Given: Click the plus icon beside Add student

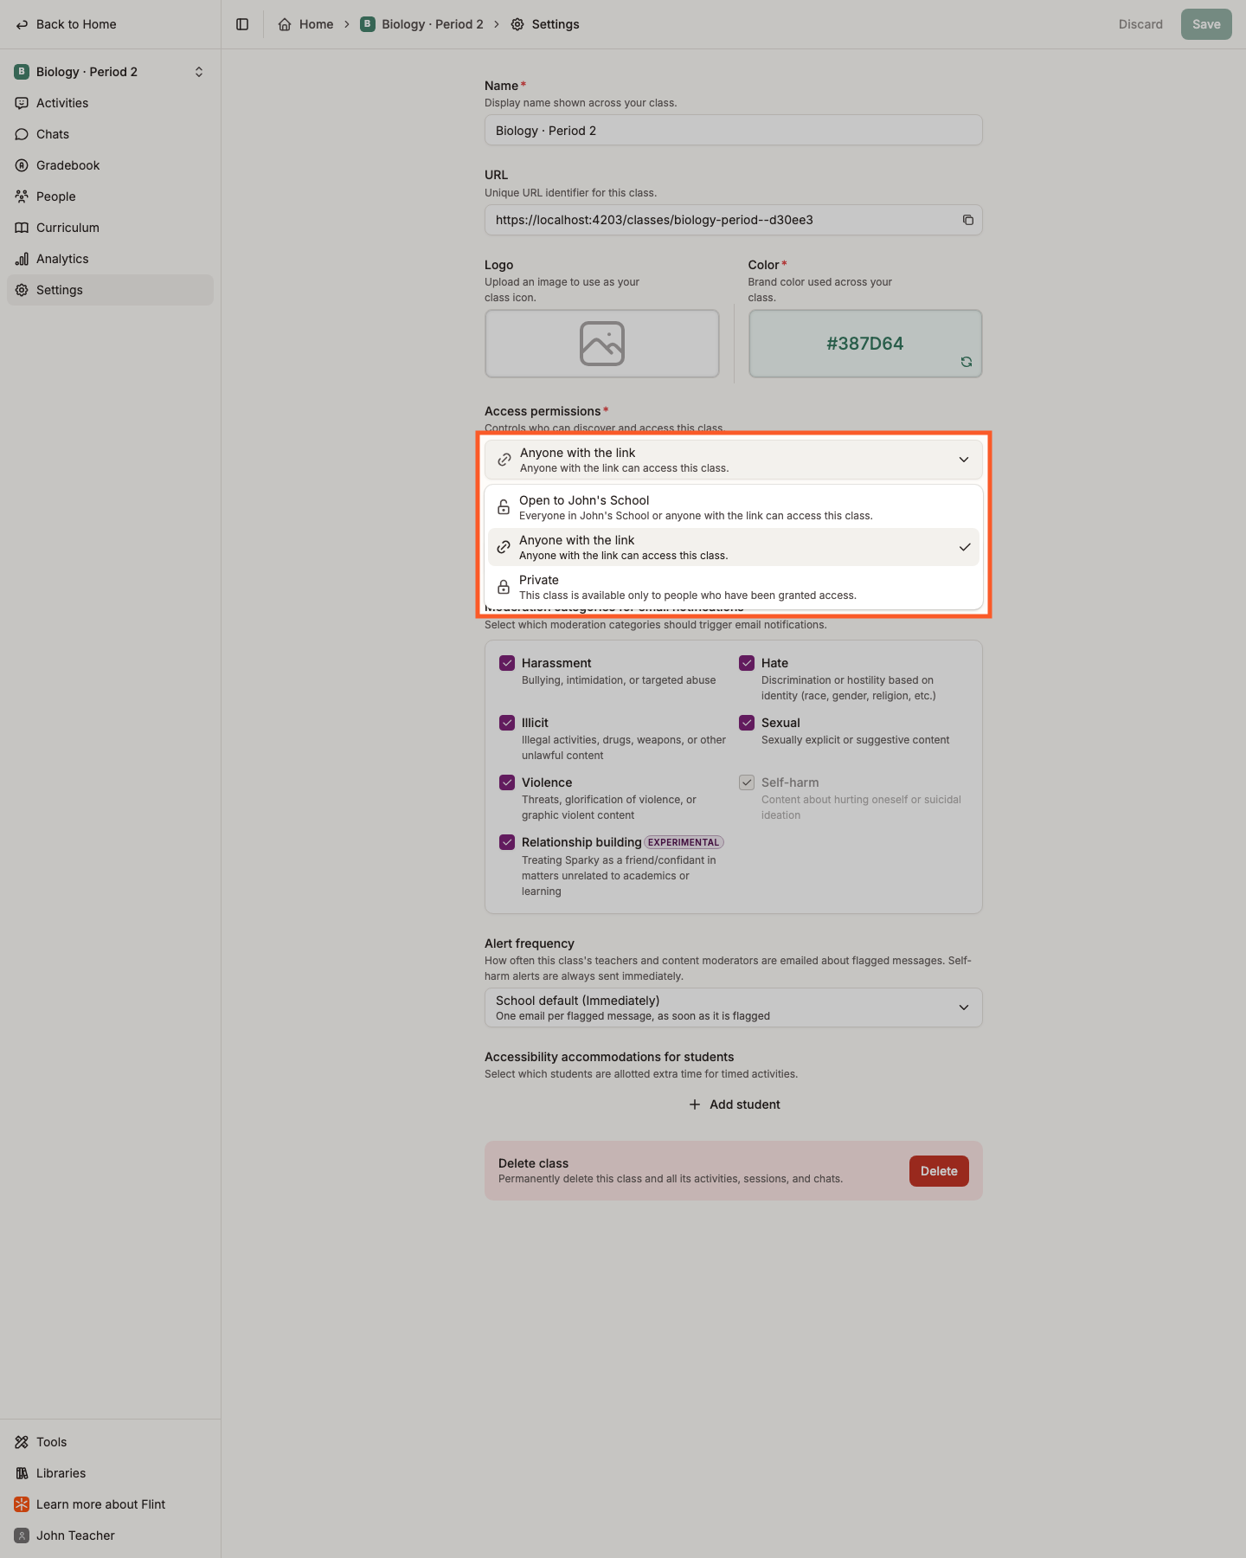Looking at the screenshot, I should pyautogui.click(x=695, y=1104).
